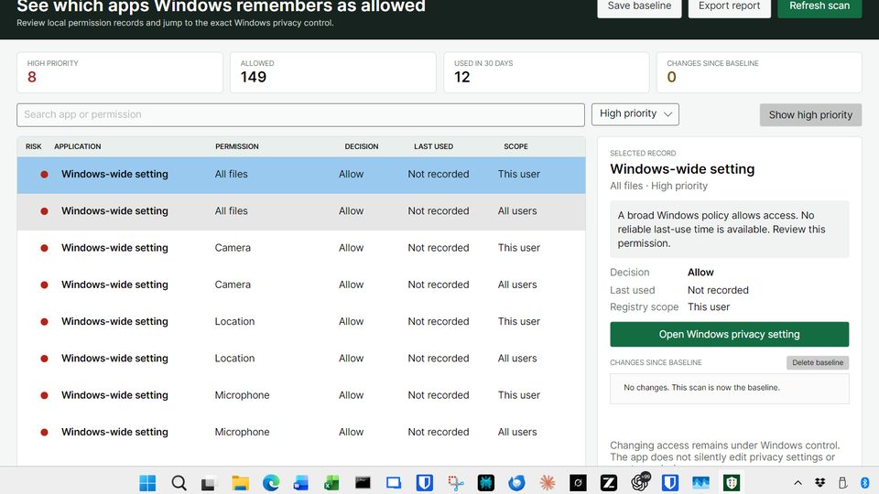
Task: Click 'Camera' in the This user row
Action: (x=233, y=248)
